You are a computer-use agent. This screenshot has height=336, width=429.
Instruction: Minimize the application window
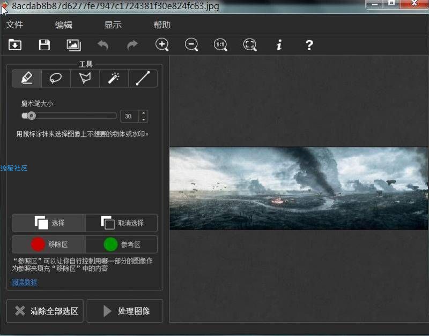click(374, 4)
